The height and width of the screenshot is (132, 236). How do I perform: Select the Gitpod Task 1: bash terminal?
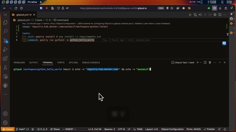point(183,63)
